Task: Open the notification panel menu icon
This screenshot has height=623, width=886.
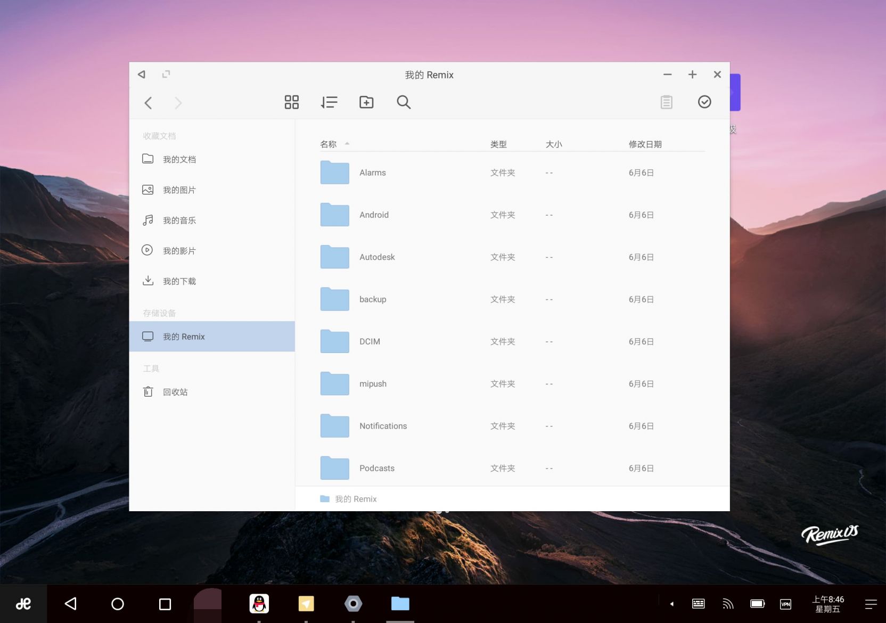Action: pyautogui.click(x=871, y=604)
